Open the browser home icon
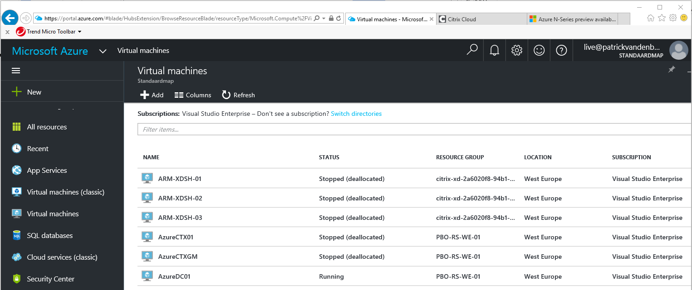 click(x=651, y=18)
